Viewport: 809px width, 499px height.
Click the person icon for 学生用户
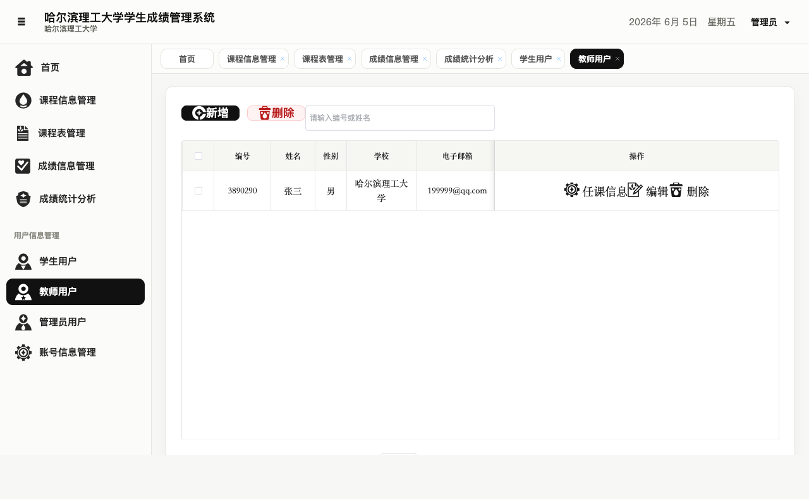(x=23, y=262)
